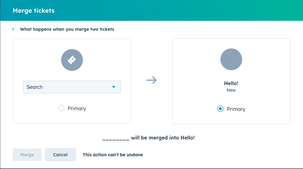Open the Search ticket dropdown field
Screen dimensions: 303x169
pos(68,87)
